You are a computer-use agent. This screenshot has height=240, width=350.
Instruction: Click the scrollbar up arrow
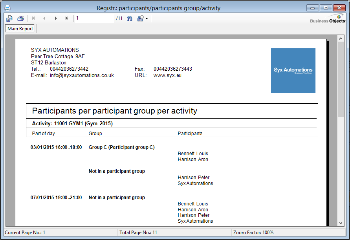coord(341,38)
